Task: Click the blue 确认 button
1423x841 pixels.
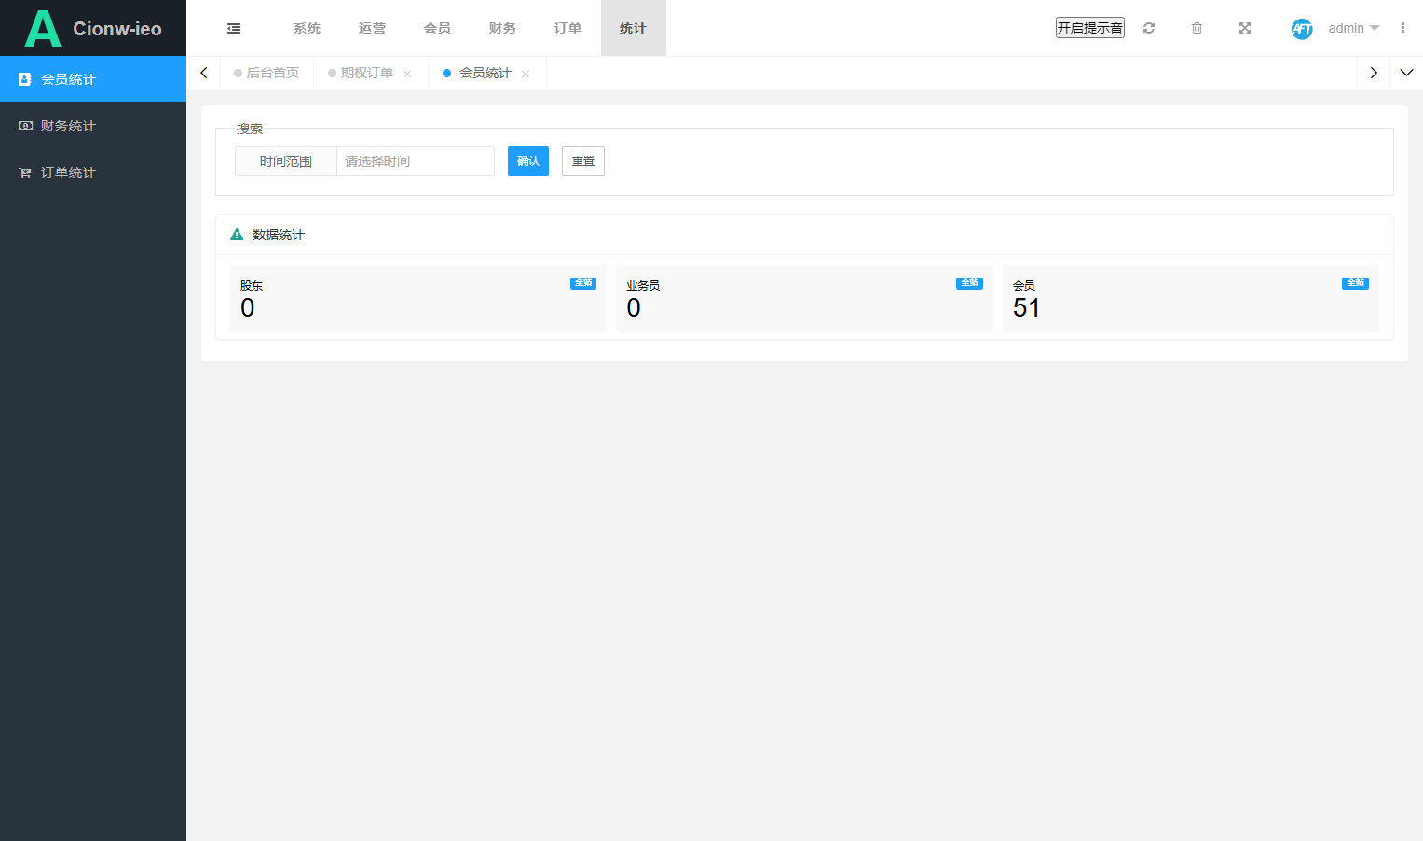Action: tap(528, 161)
